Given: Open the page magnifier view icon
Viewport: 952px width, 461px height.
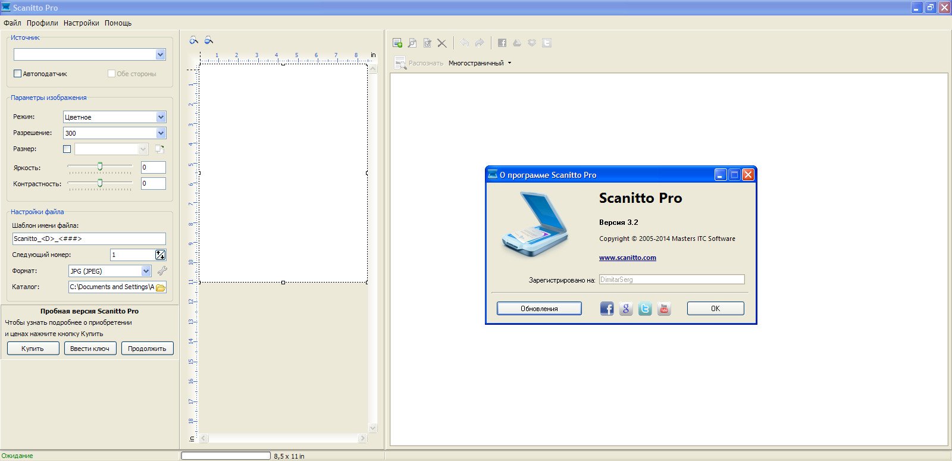Looking at the screenshot, I should (x=412, y=43).
